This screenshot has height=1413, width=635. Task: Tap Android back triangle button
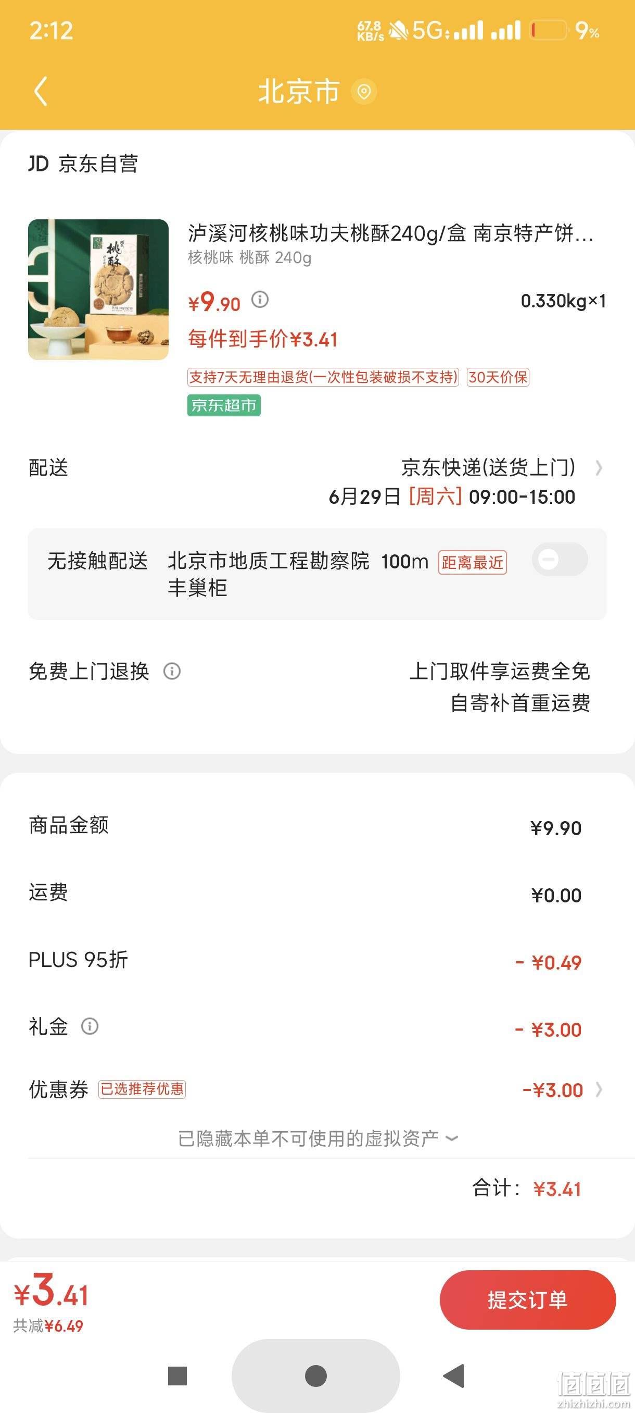pos(454,1375)
